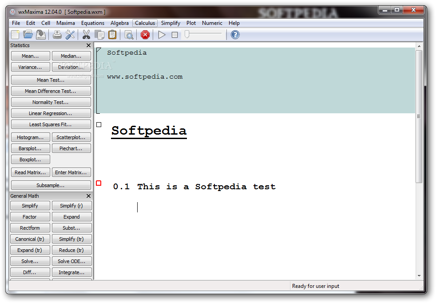Open the Simplify menu

[171, 23]
